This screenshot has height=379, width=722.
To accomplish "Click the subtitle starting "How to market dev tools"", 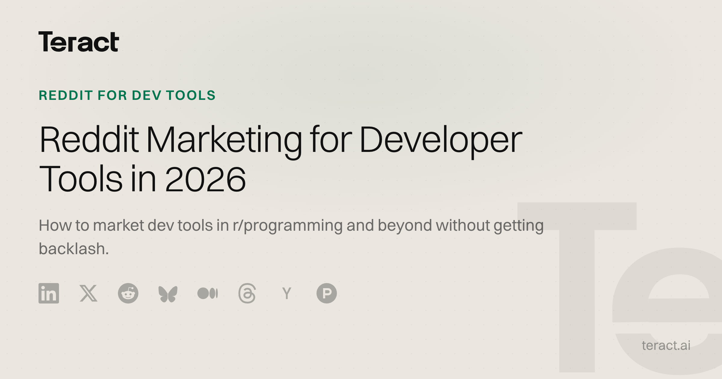I will coord(291,237).
